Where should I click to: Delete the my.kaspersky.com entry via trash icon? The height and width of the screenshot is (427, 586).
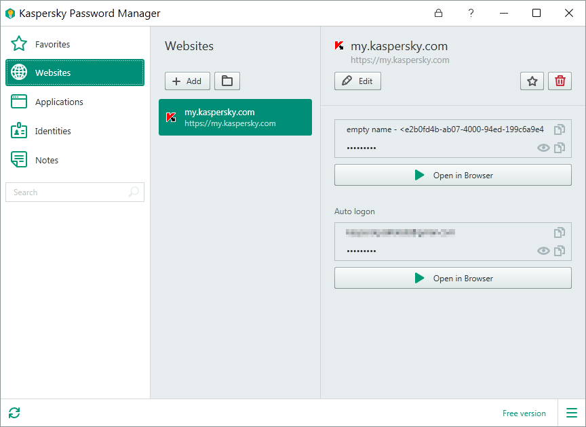click(x=560, y=81)
